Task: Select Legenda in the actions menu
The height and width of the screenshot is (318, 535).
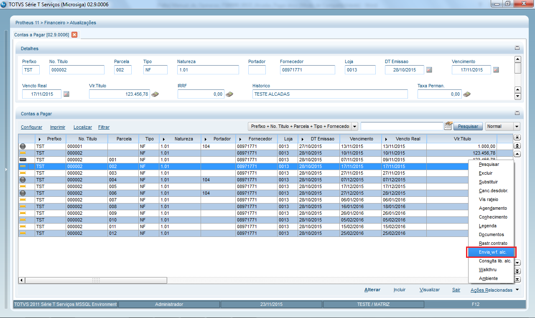Action: 487,226
